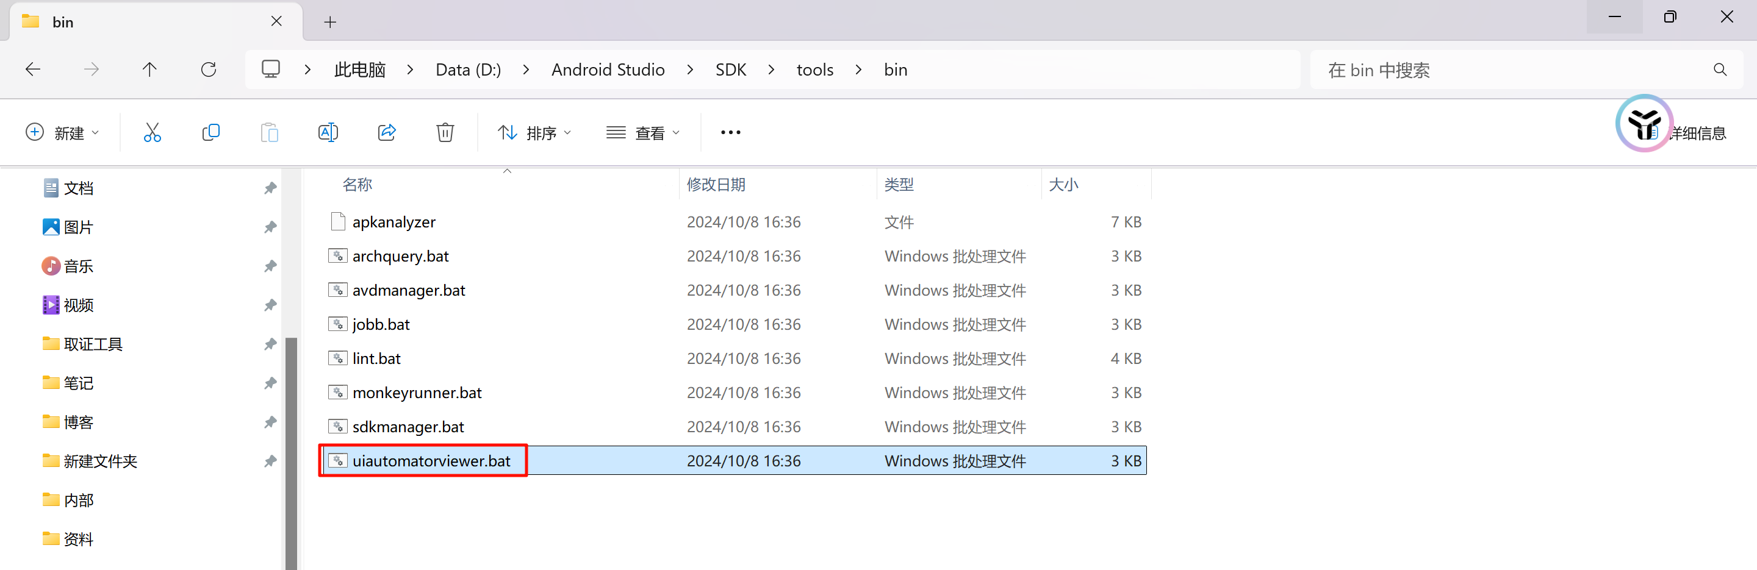Click the Rename icon in toolbar
Image resolution: width=1757 pixels, height=570 pixels.
click(328, 132)
